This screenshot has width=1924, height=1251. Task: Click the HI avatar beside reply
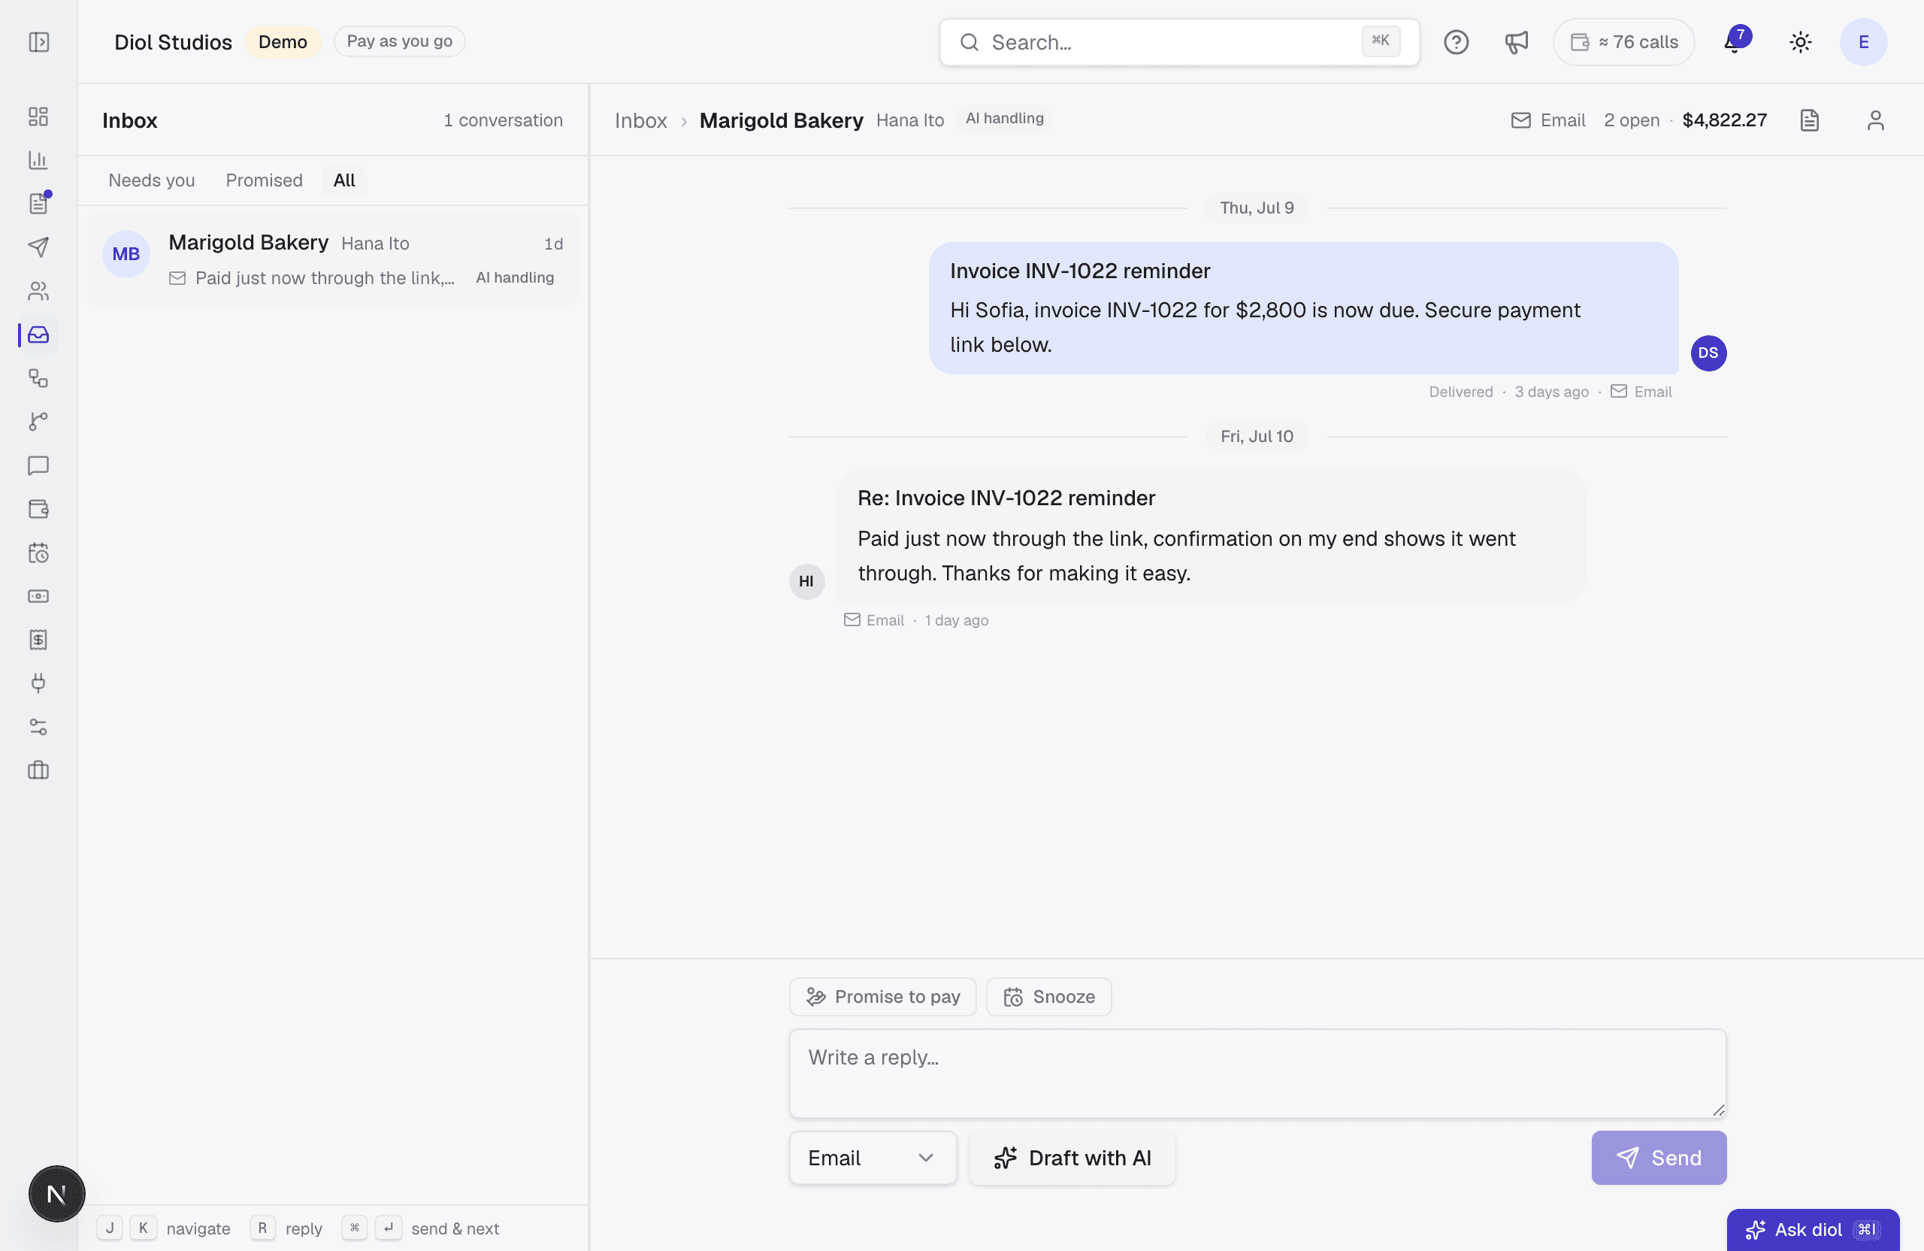tap(806, 580)
